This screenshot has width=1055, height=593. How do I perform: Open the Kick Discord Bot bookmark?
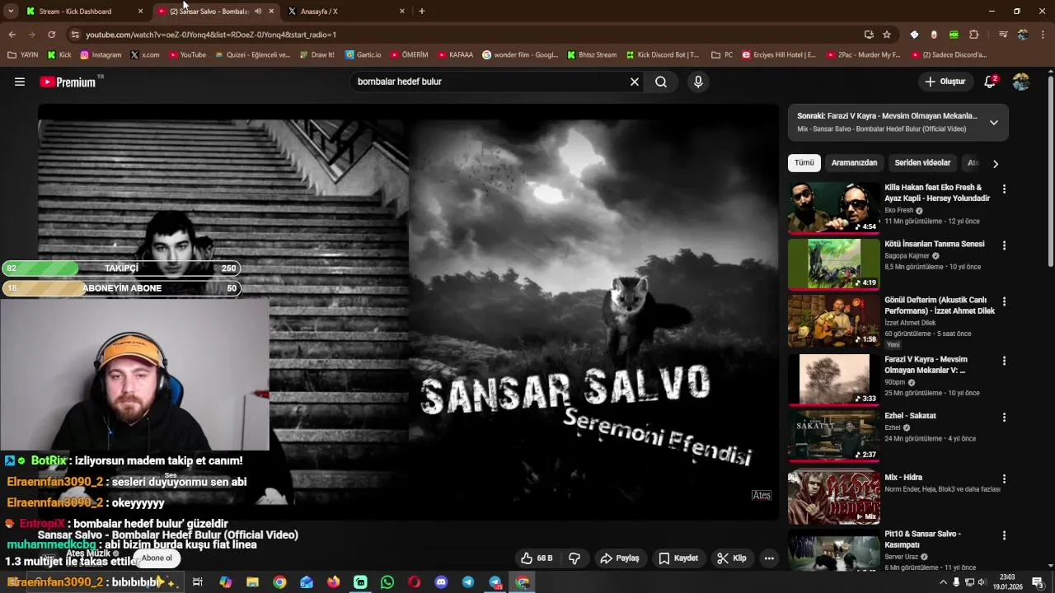663,55
